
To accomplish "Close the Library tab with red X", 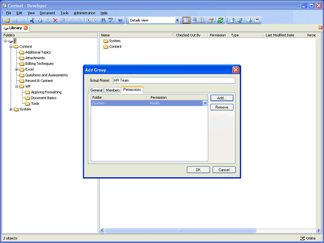I will (26, 28).
